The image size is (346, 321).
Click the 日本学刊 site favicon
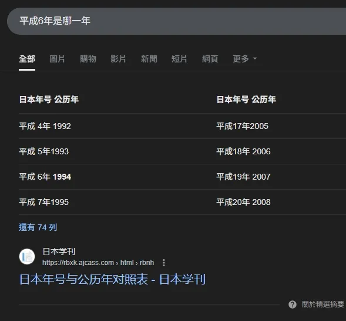click(27, 257)
